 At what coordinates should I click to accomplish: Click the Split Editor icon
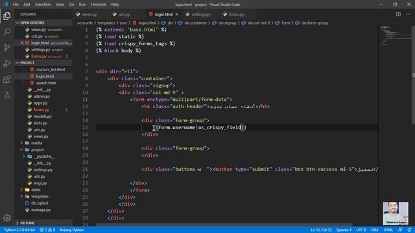(x=398, y=14)
